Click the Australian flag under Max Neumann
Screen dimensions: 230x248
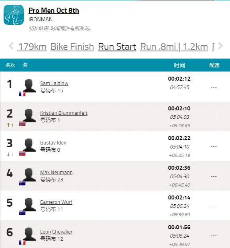pyautogui.click(x=22, y=183)
